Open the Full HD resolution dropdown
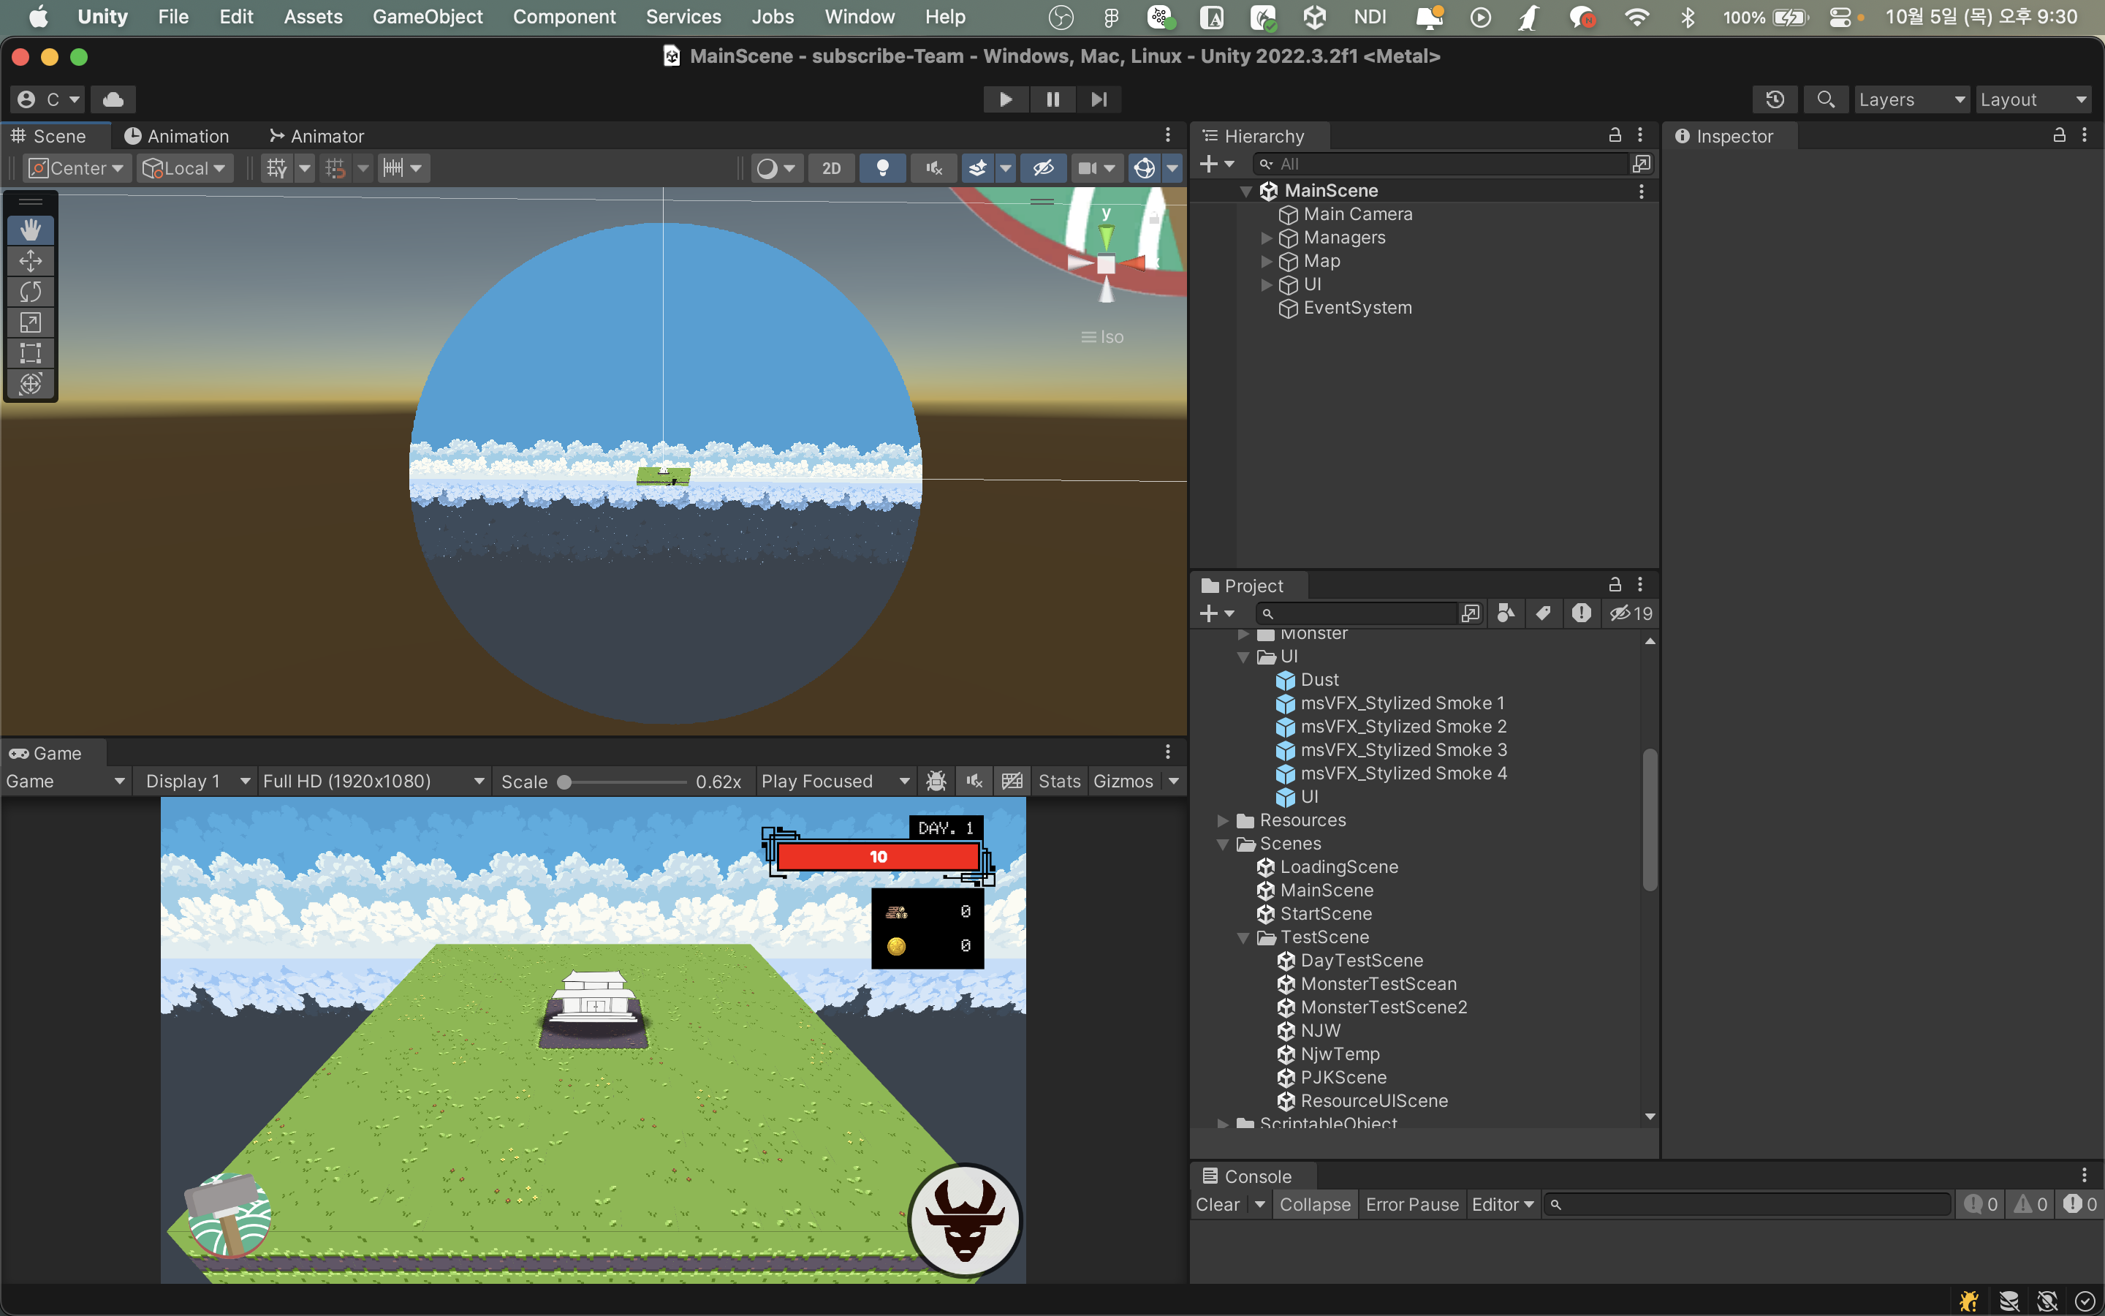Screen dimensions: 2105x1316 point(372,781)
